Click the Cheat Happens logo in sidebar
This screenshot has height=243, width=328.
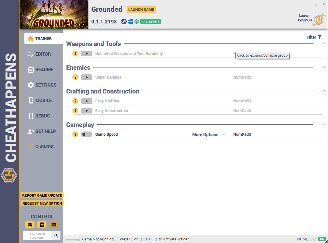(9, 175)
